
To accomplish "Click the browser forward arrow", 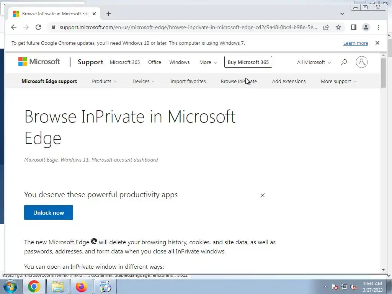I will (x=26, y=27).
